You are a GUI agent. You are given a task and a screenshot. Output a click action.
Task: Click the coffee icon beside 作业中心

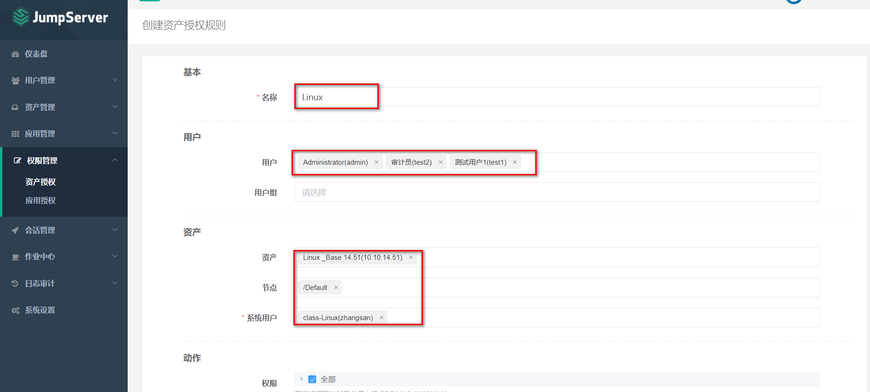pos(15,257)
